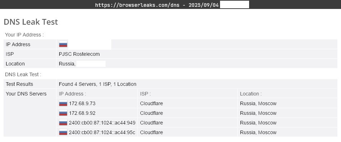Viewport: 341px width, 142px height.
Task: Click the Russia, Moscow location for 172.68.9.92
Action: coord(258,113)
